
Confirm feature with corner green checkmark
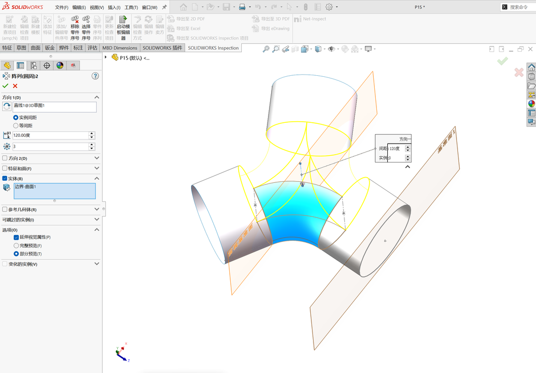tap(502, 61)
